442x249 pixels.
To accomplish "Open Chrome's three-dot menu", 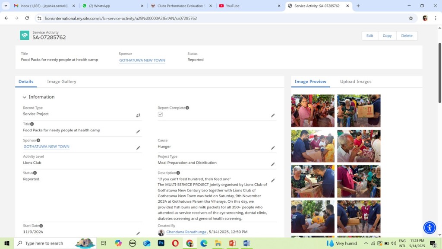I will [x=436, y=18].
